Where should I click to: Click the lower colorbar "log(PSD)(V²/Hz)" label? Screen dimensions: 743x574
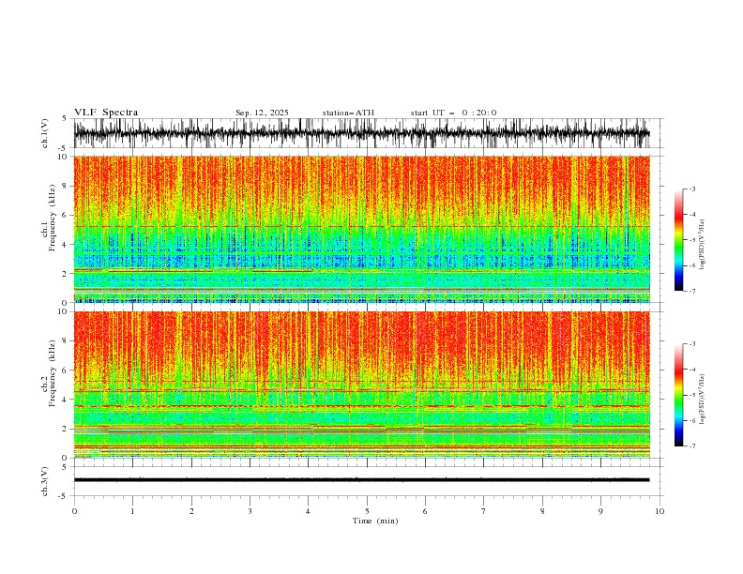point(703,400)
